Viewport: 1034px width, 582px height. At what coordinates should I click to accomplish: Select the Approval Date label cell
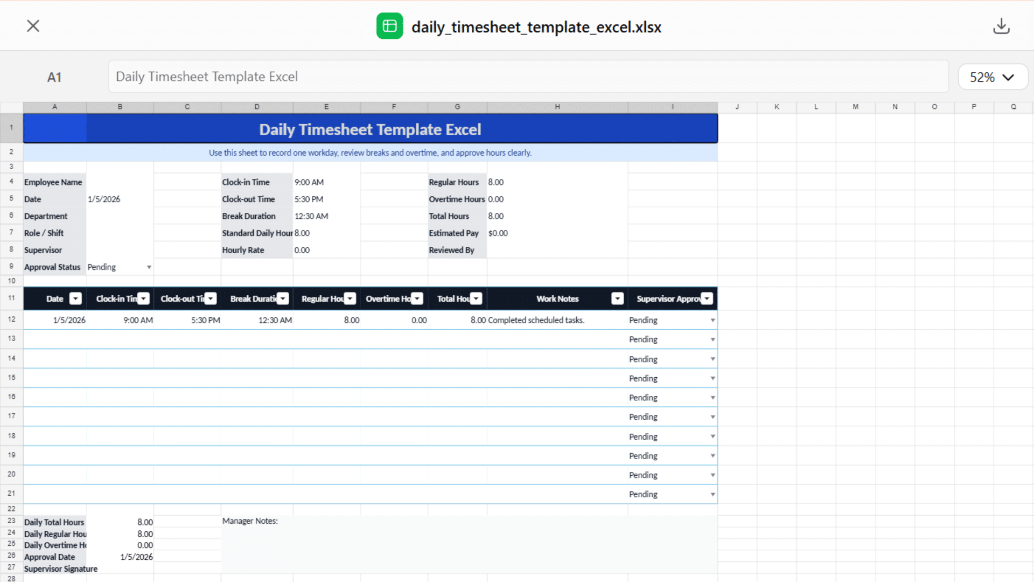tap(54, 557)
